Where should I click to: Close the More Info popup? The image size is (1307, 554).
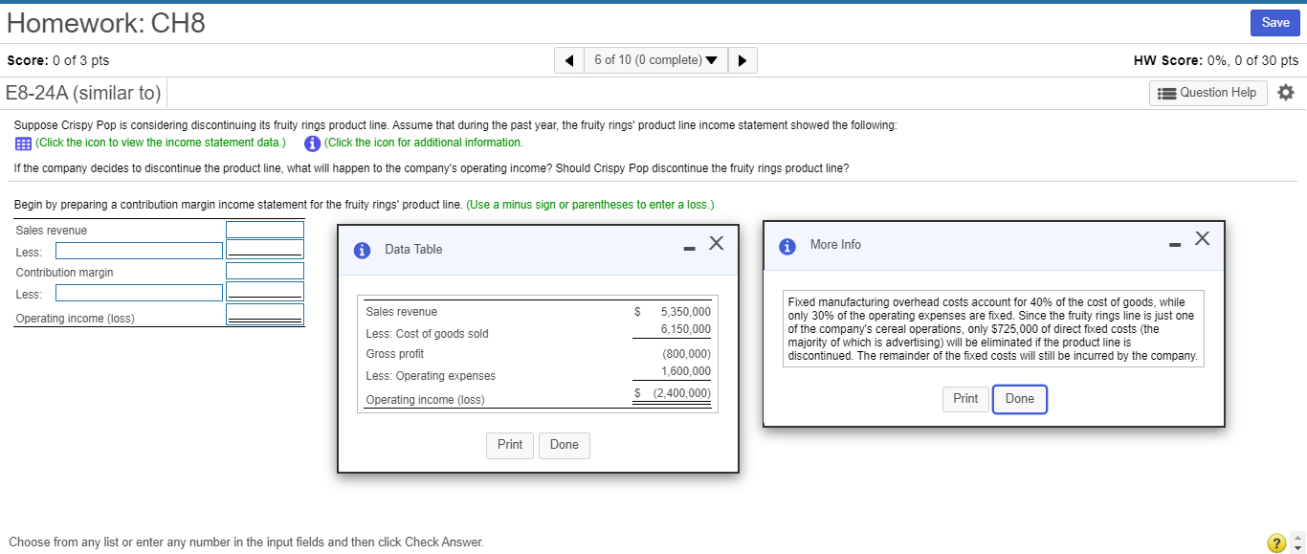click(x=1202, y=237)
